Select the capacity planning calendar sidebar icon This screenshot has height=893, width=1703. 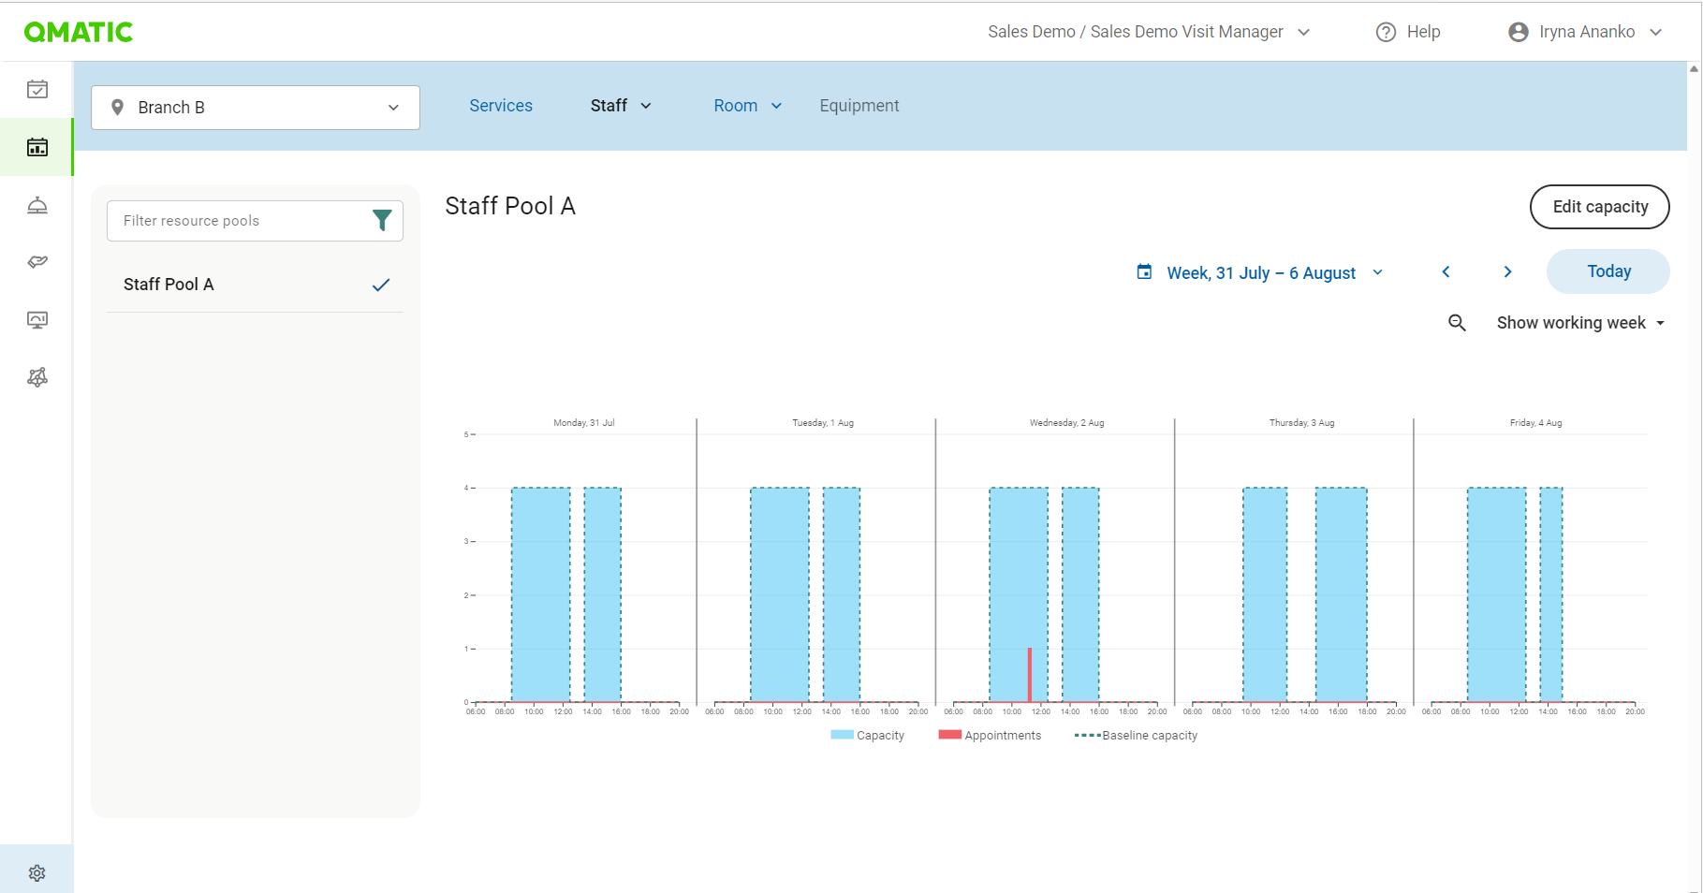click(x=37, y=147)
